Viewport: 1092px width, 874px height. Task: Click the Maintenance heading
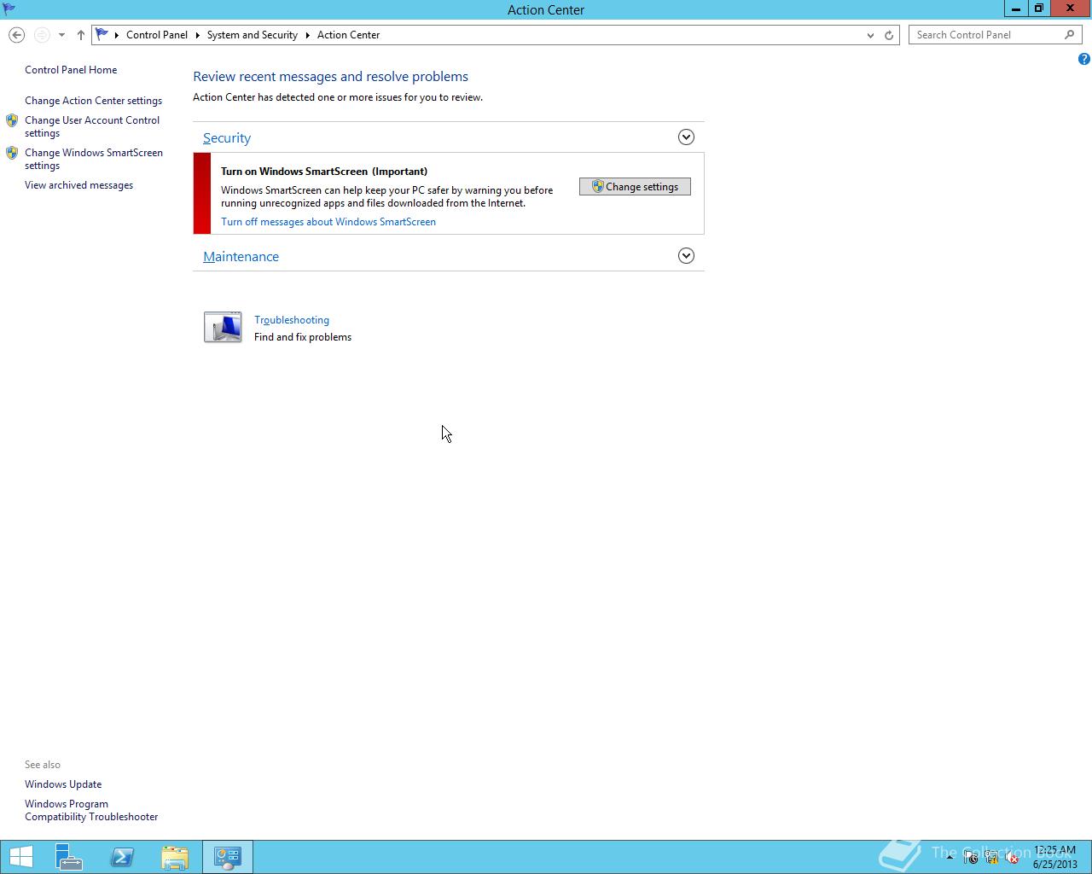[241, 257]
